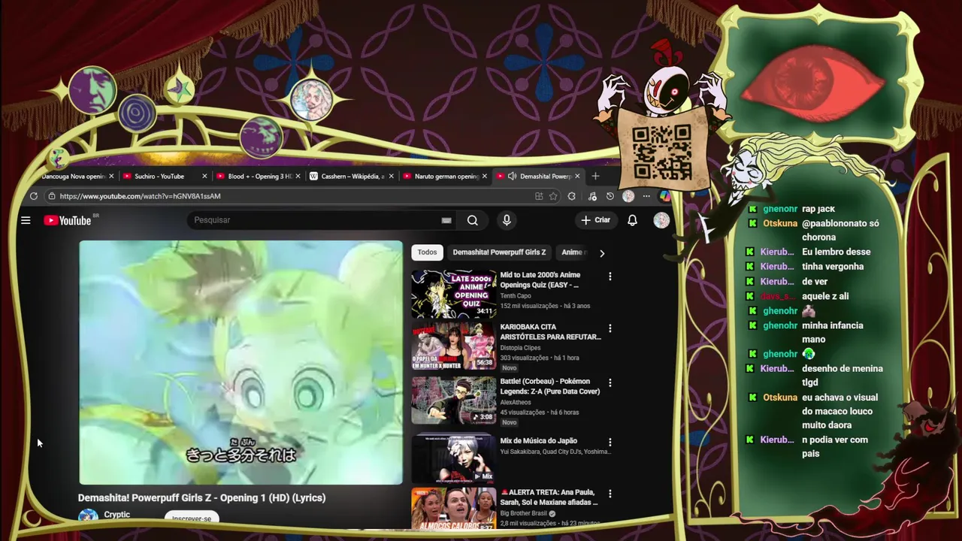Start voice search with the microphone

click(507, 220)
